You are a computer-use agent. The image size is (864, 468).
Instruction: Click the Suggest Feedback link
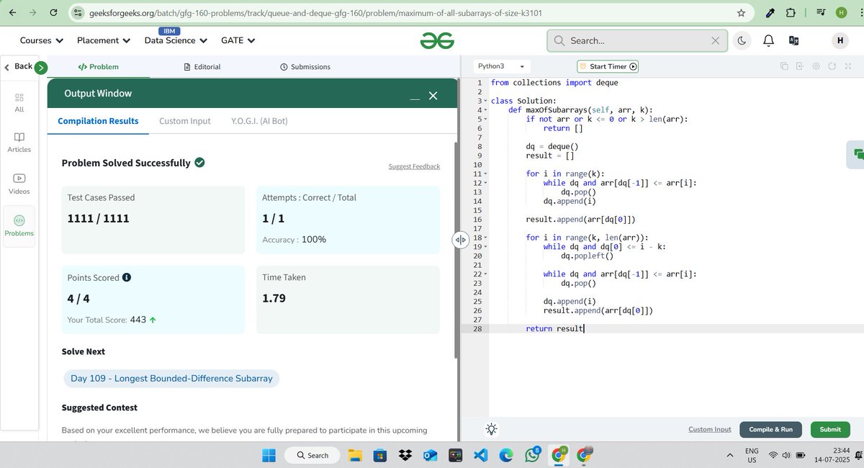coord(414,166)
